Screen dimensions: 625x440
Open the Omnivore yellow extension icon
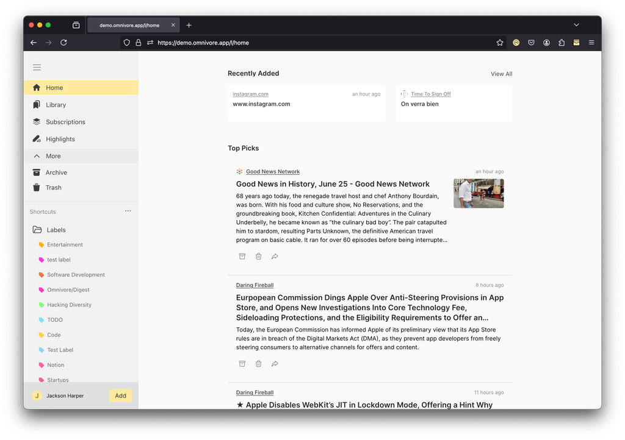576,43
